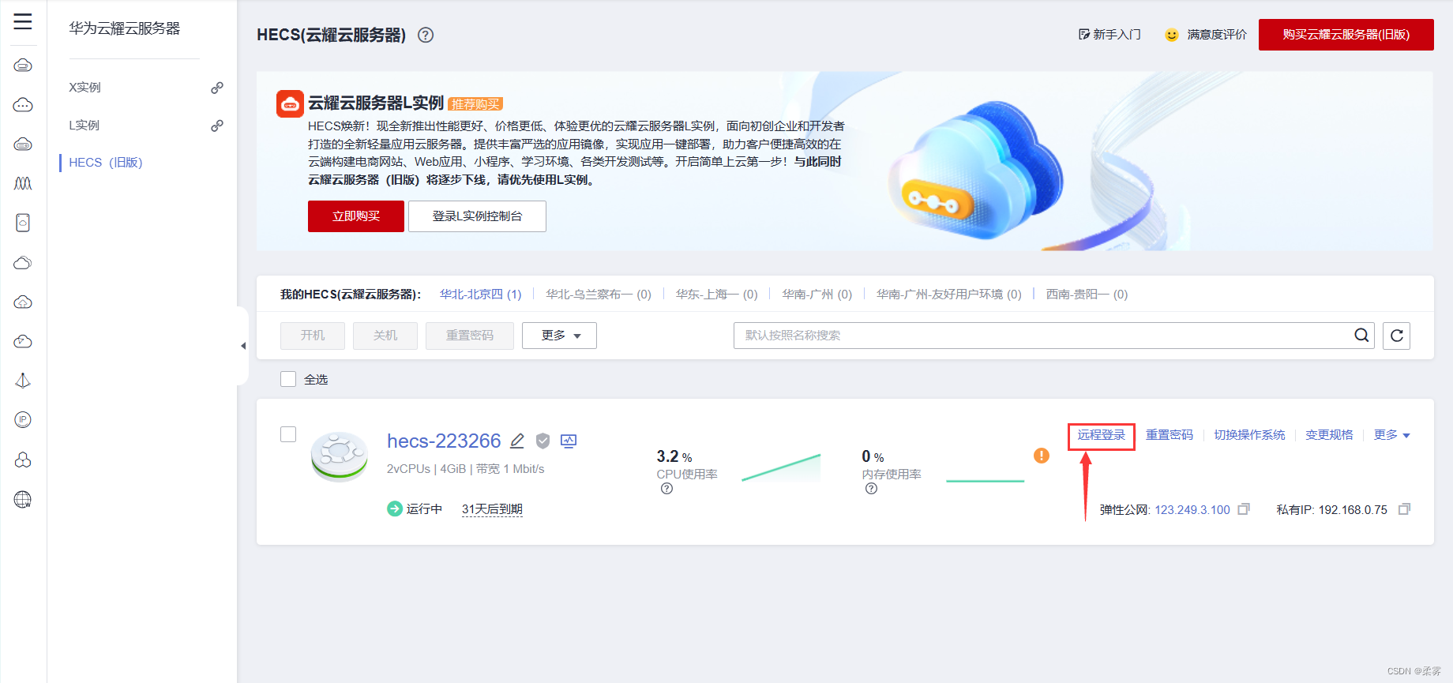Open the sidebar cloud phone card icon
Screen dimensions: 1453x683
23,223
